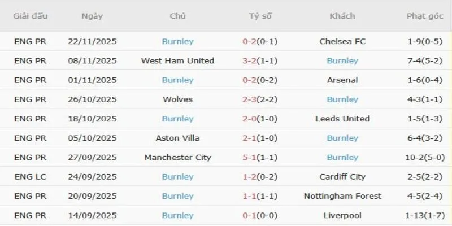452x226 pixels.
Task: Select the Cardiff City team link
Action: pos(342,177)
